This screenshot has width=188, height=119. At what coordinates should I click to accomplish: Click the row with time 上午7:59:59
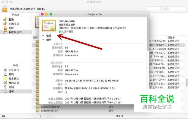click(158, 68)
